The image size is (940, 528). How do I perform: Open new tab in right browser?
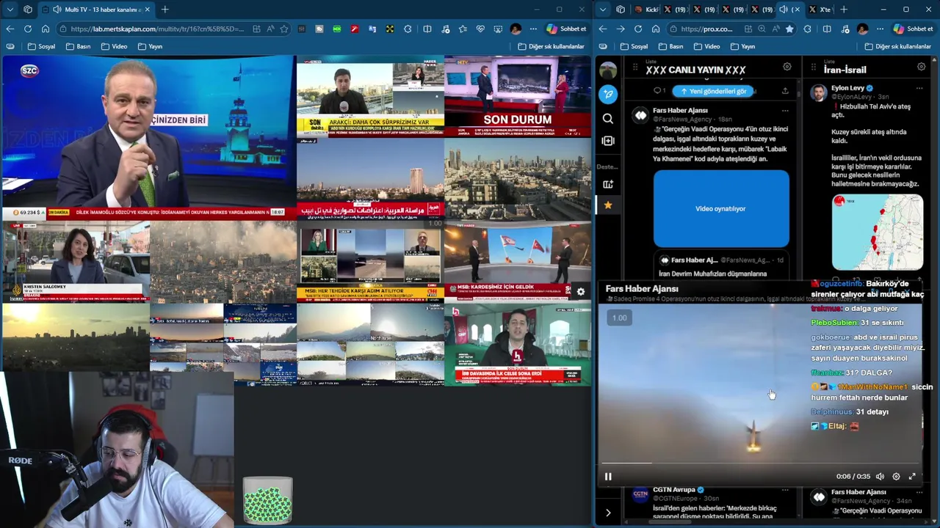click(843, 10)
